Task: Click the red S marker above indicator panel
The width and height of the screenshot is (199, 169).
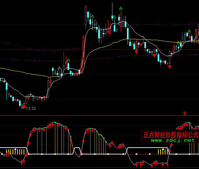Action: pos(184,113)
